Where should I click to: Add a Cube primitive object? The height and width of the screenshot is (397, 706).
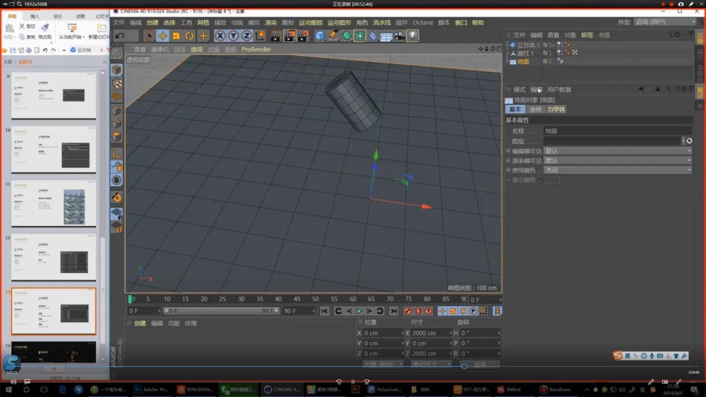319,34
